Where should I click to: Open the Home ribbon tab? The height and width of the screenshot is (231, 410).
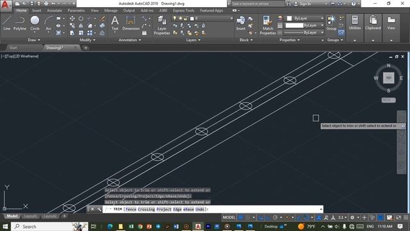click(21, 10)
